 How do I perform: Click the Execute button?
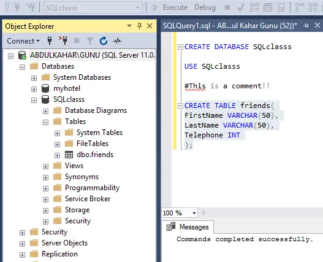[x=170, y=7]
